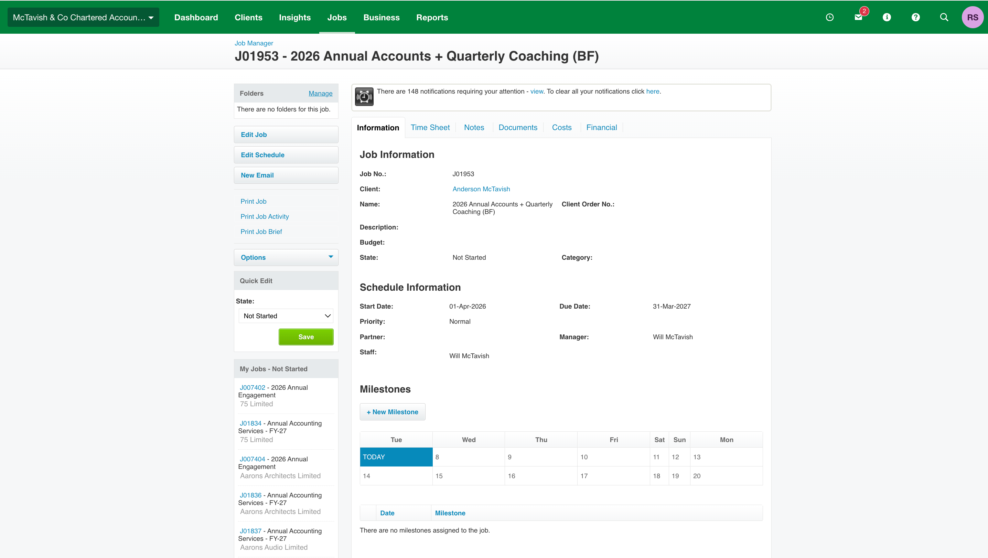This screenshot has width=988, height=558.
Task: Click the notifications alarm clock icon
Action: [364, 97]
